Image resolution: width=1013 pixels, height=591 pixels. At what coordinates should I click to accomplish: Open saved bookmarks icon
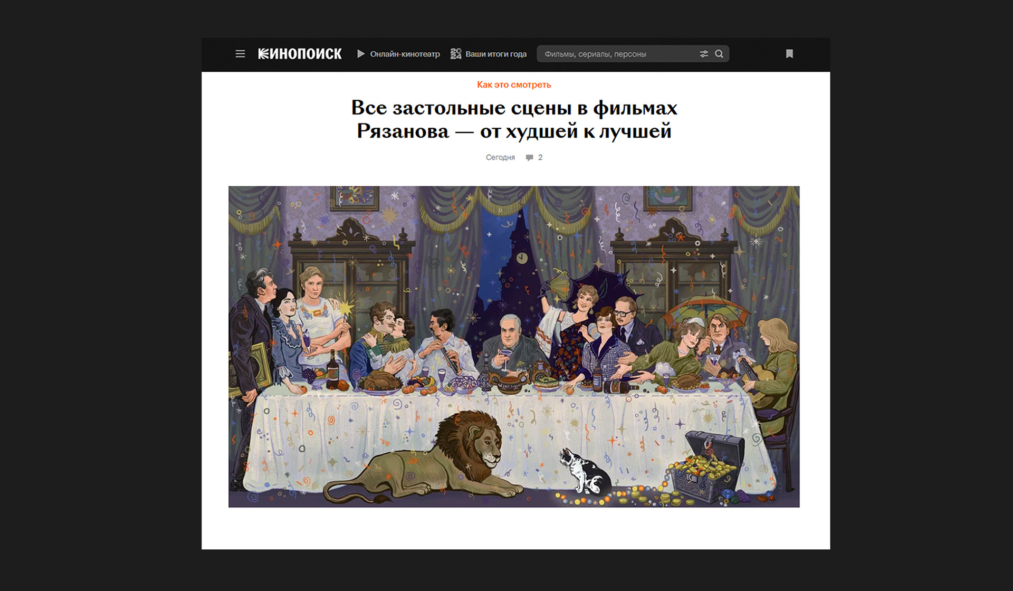789,54
